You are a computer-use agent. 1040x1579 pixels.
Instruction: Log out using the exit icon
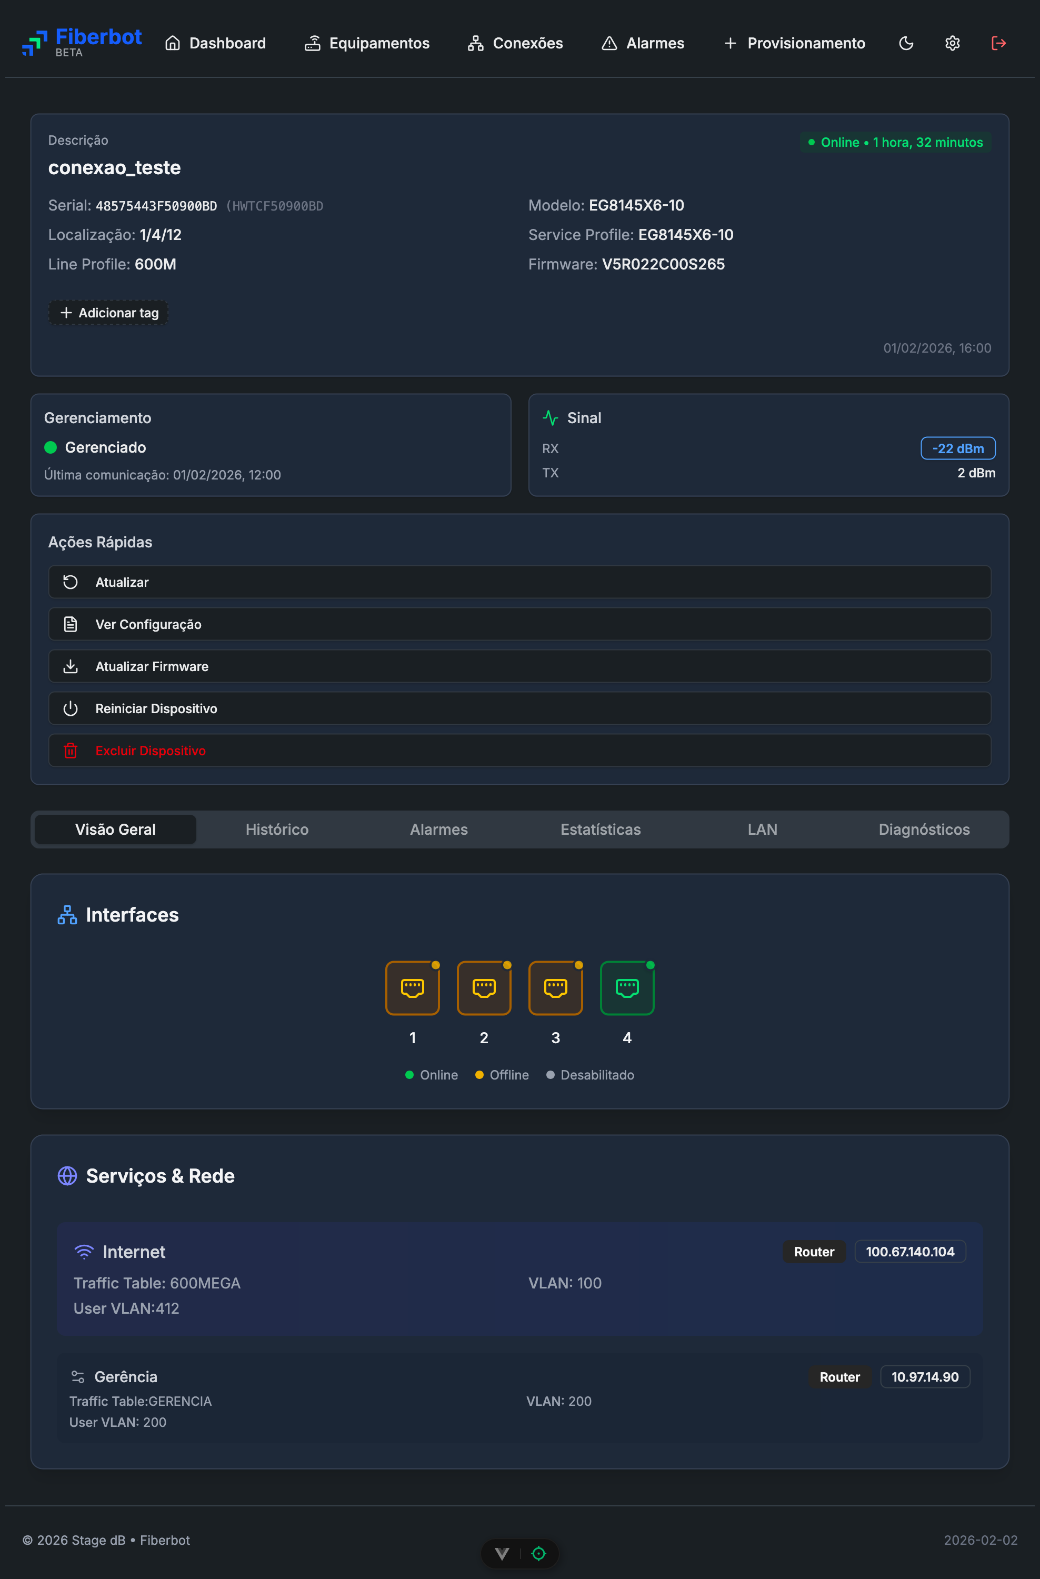point(998,43)
